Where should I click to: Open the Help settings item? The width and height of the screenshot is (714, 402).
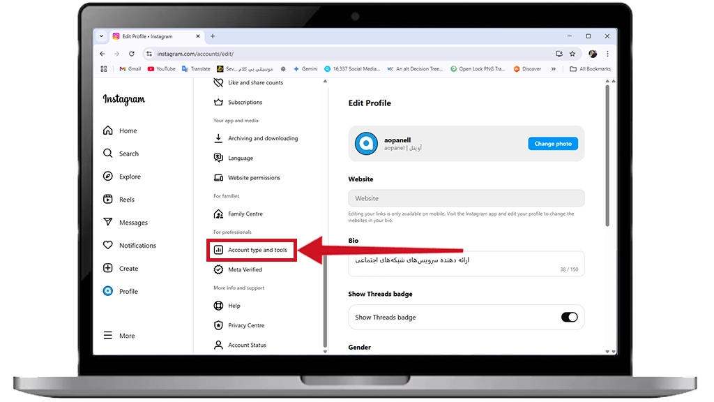pos(227,306)
